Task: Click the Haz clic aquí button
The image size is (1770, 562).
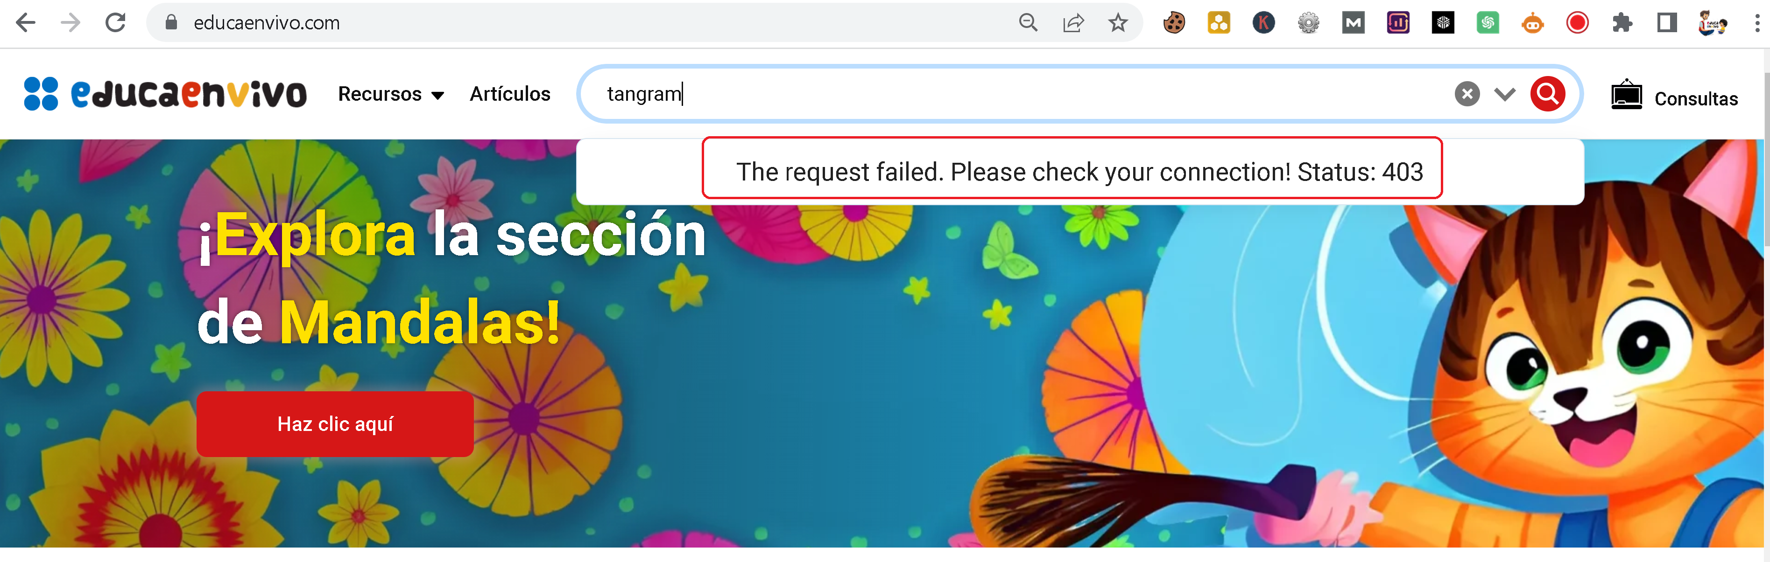Action: tap(335, 423)
